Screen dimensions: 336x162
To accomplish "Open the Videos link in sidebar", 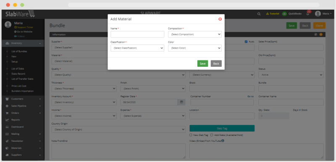I will [x=19, y=36].
